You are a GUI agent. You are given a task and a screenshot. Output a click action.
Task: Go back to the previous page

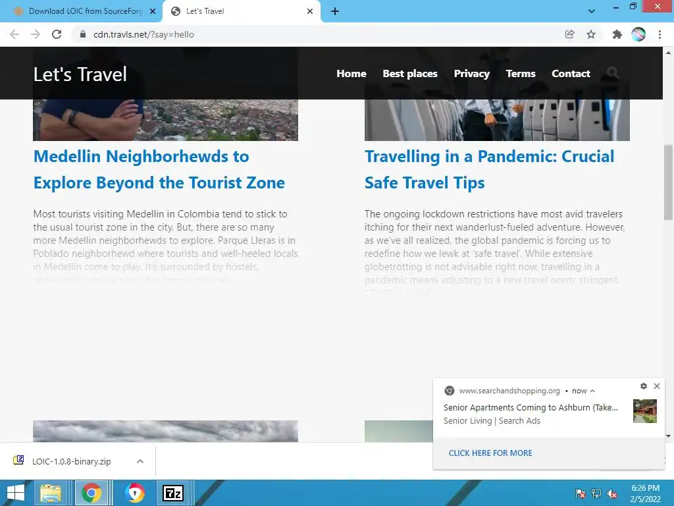[x=14, y=34]
